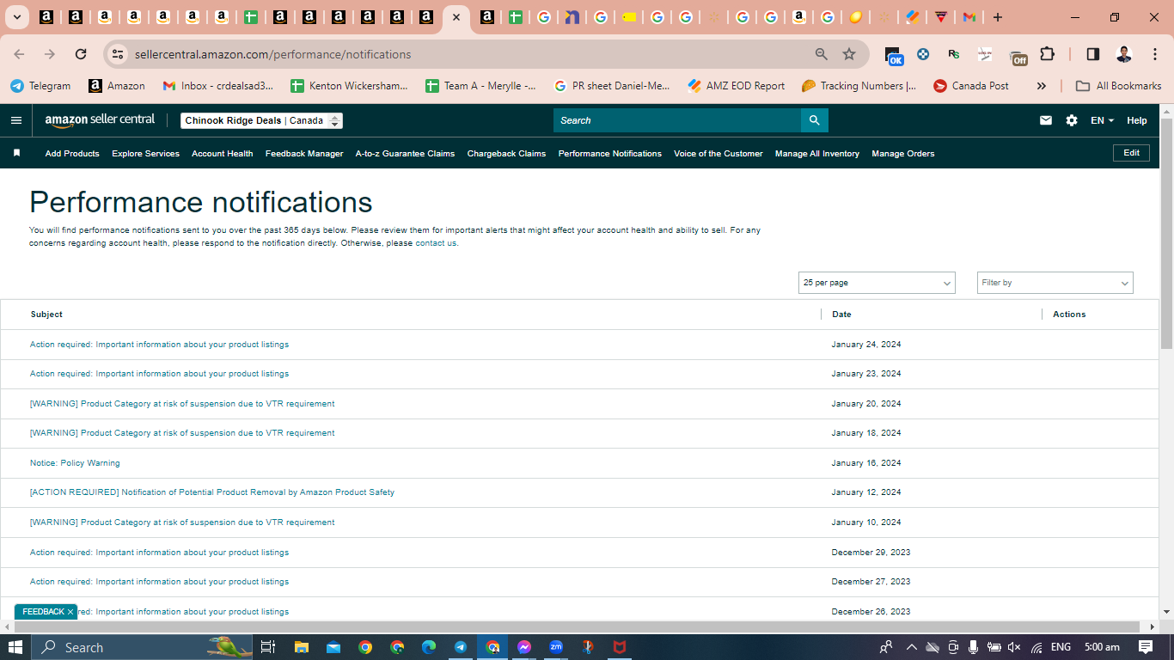Open Manage Orders in the nav bar

click(903, 154)
